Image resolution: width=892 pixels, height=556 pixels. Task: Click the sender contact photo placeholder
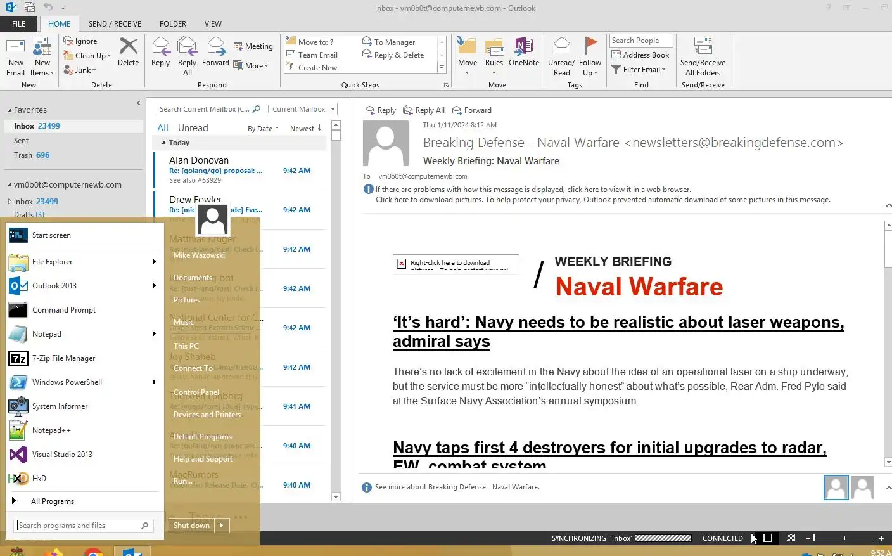click(x=385, y=143)
